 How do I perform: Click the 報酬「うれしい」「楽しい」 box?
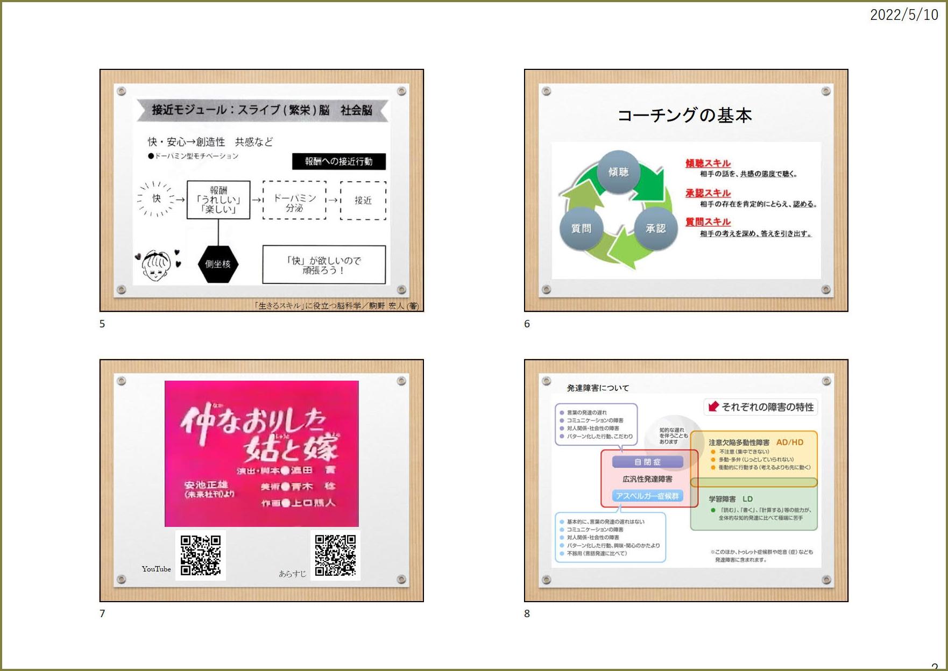click(x=218, y=199)
